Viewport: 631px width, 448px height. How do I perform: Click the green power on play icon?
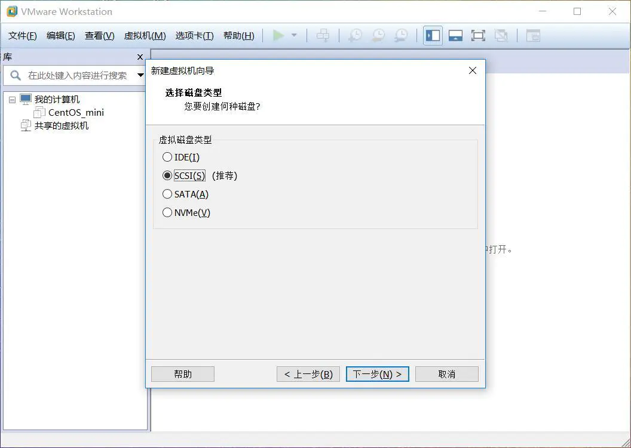(x=278, y=35)
